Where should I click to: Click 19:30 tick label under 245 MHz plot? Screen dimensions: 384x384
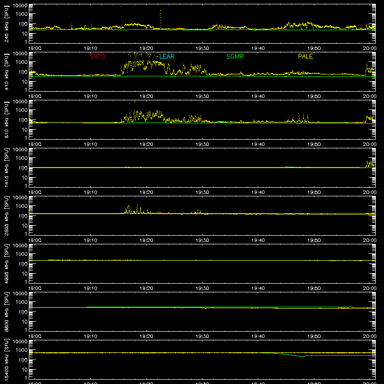click(202, 48)
